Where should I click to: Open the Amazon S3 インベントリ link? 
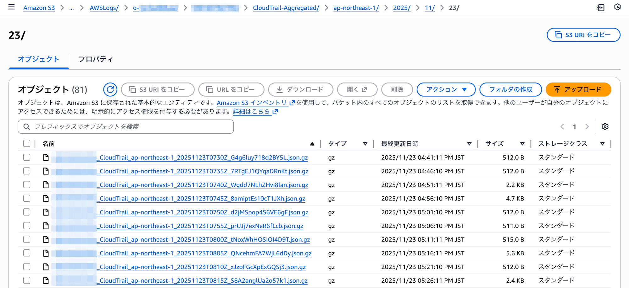click(x=252, y=103)
